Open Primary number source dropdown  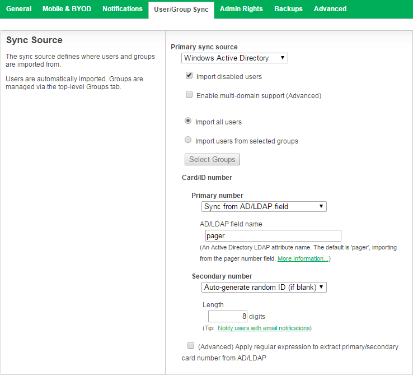click(264, 206)
